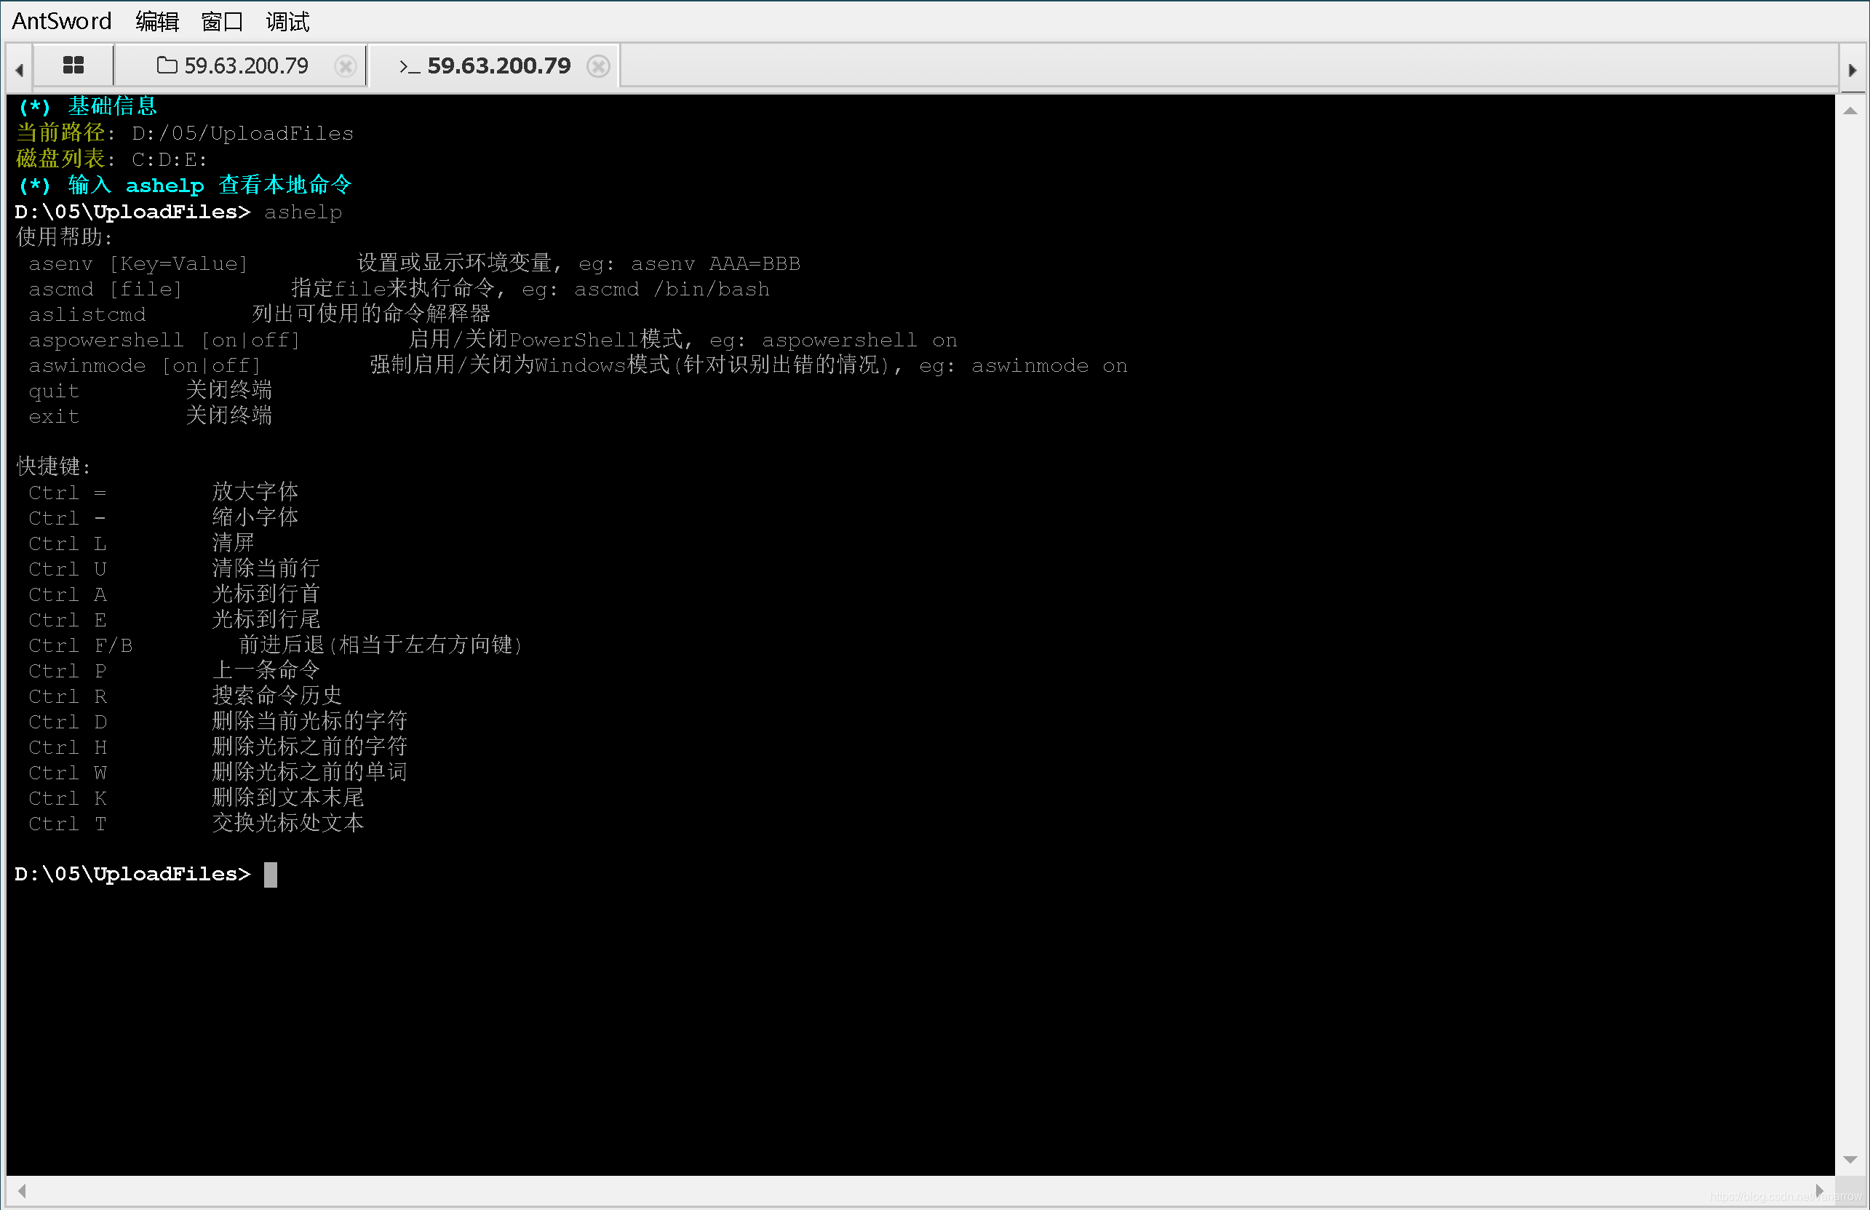Close the terminal tab 59.63.200.79
The image size is (1870, 1210).
[598, 66]
